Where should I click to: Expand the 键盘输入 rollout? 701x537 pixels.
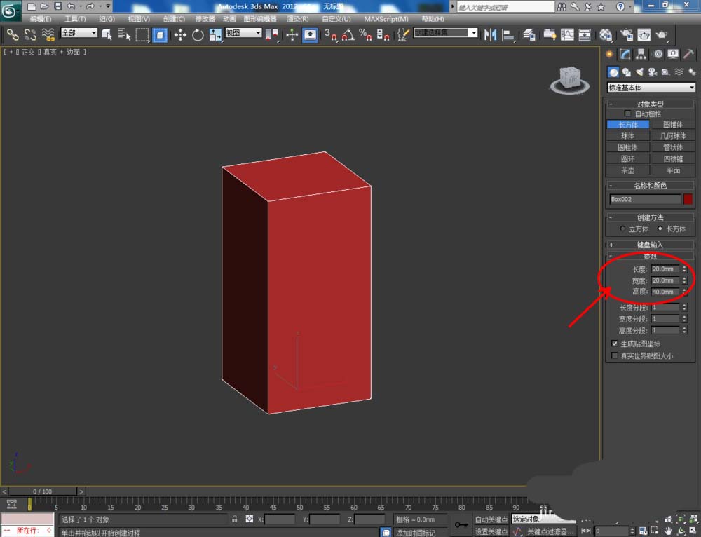tap(651, 245)
